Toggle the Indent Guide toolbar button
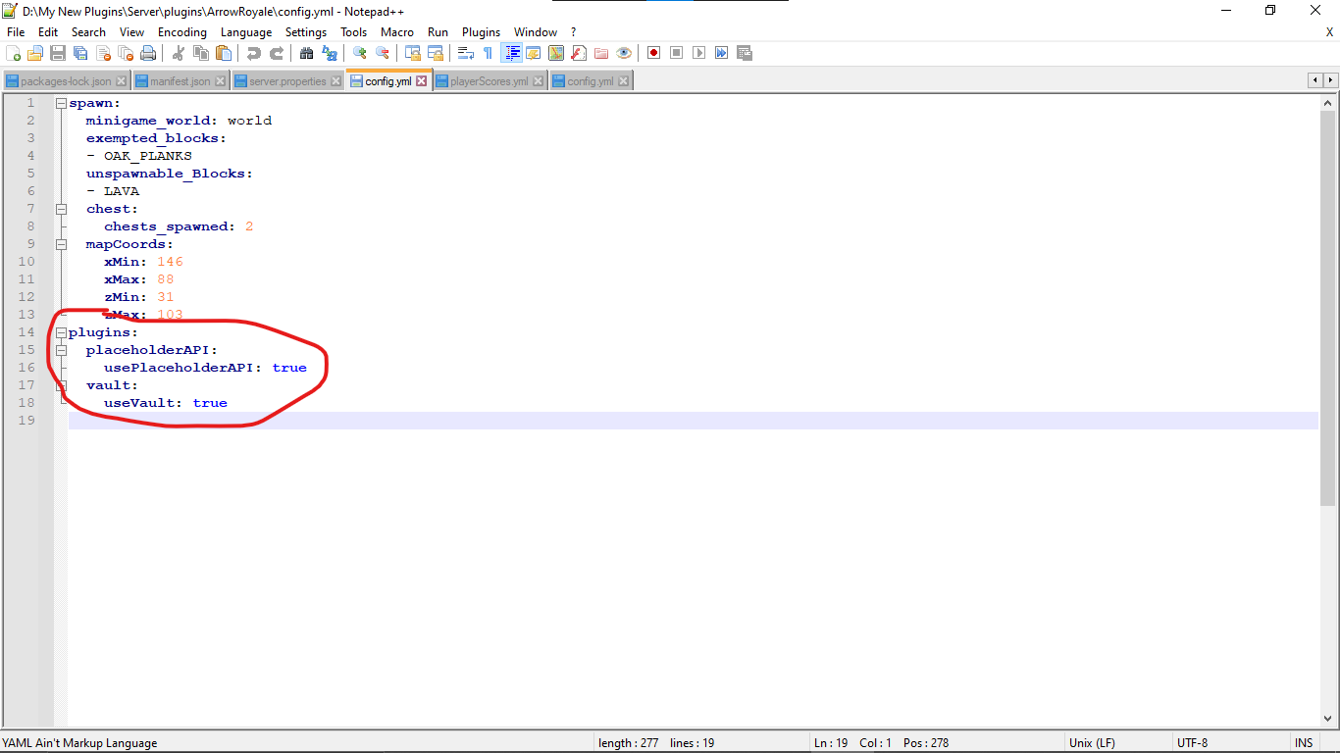The height and width of the screenshot is (753, 1340). point(511,53)
